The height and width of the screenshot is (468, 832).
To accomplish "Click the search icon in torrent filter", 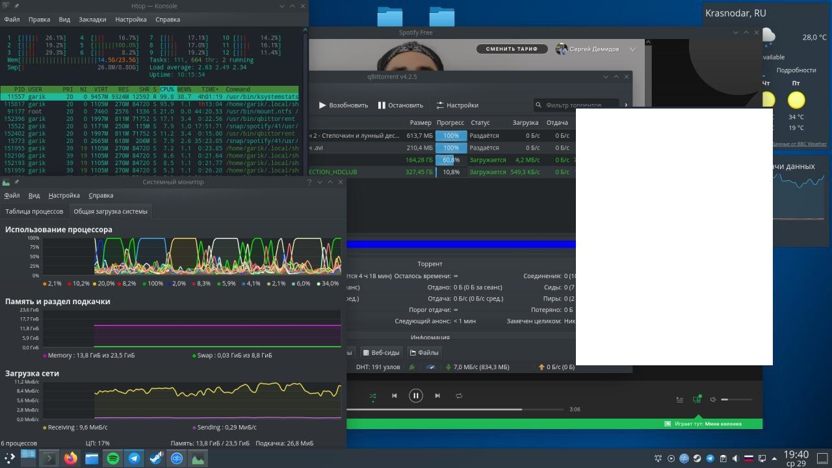I will [x=538, y=105].
